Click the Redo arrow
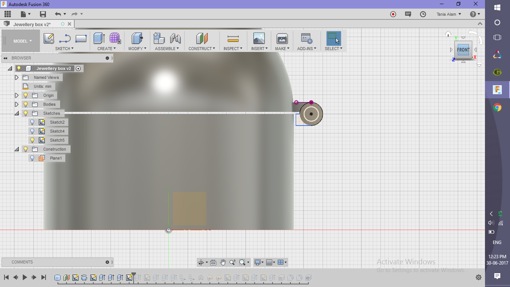510x287 pixels. [75, 14]
